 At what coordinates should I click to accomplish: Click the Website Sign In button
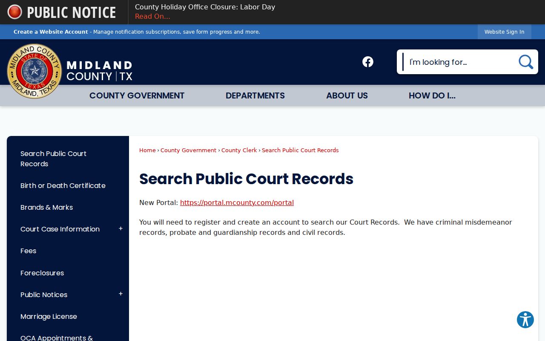pyautogui.click(x=505, y=32)
